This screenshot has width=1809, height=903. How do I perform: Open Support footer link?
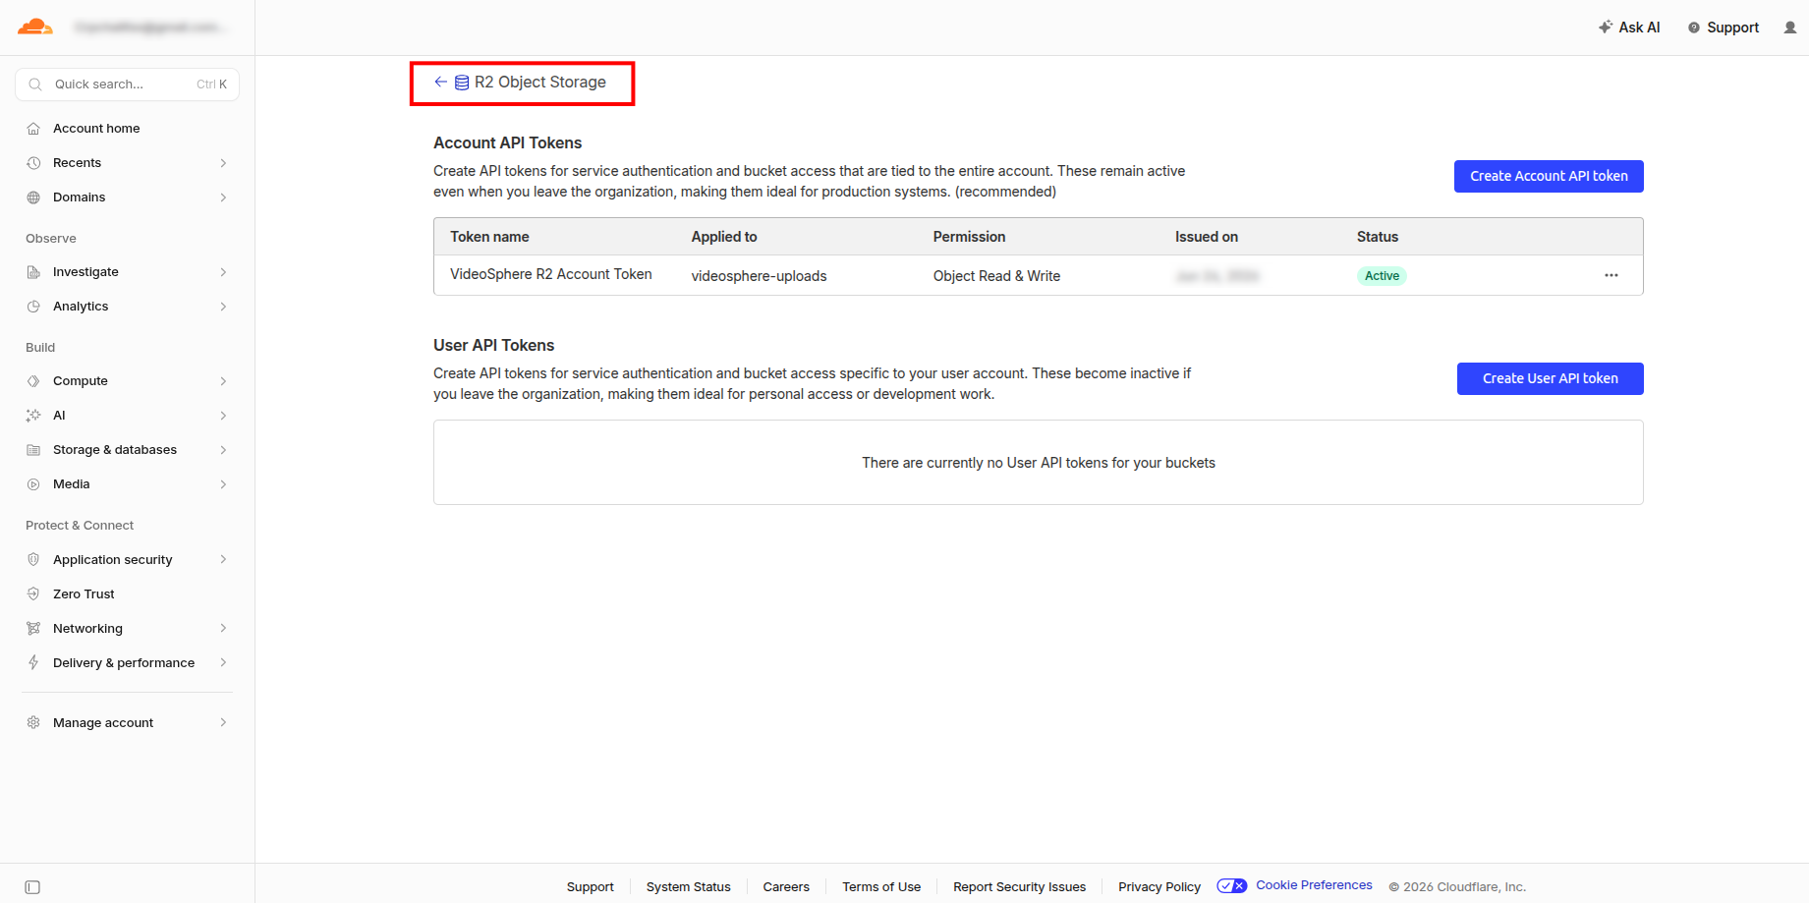[590, 886]
